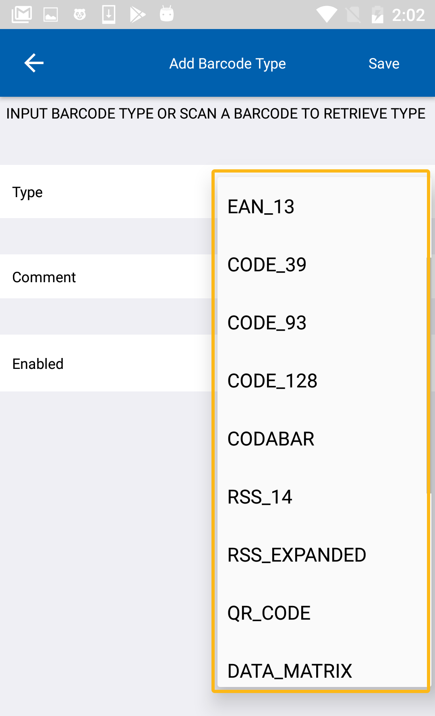This screenshot has width=435, height=716.
Task: Tap the Comment field row
Action: [105, 277]
